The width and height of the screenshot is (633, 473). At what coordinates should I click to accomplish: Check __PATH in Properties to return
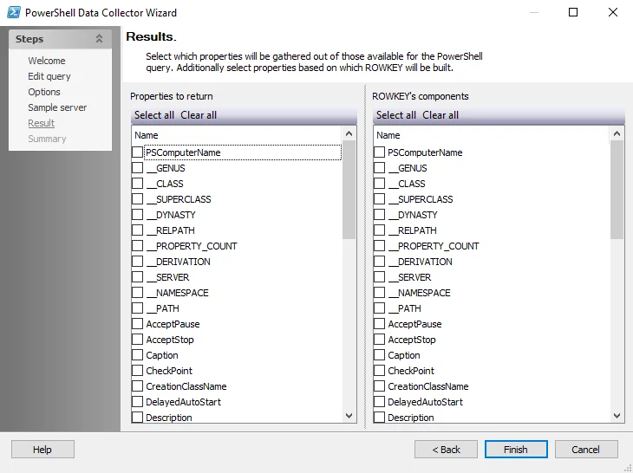[138, 308]
